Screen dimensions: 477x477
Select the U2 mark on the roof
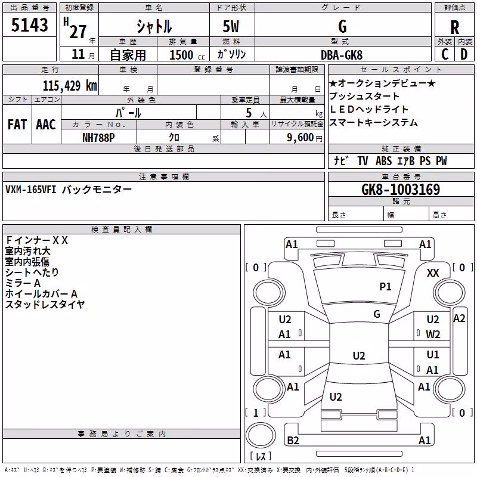click(x=359, y=356)
